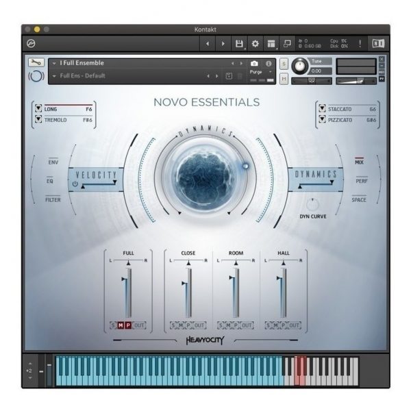
Task: Open Kontakt settings gear
Action: 255,44
